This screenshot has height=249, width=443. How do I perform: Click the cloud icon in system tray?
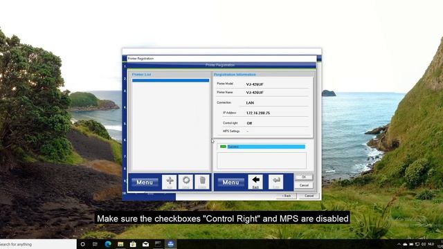(x=405, y=244)
